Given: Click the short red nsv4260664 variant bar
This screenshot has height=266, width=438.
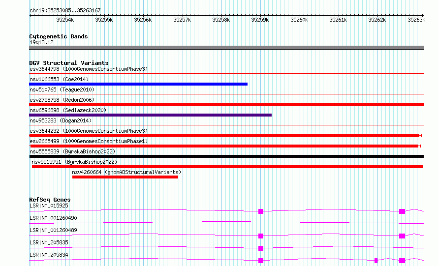Looking at the screenshot, I should 125,177.
